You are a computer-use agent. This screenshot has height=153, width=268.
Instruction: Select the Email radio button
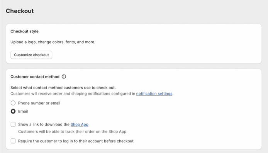pyautogui.click(x=13, y=111)
